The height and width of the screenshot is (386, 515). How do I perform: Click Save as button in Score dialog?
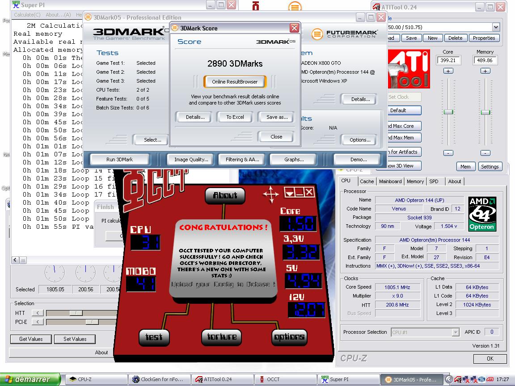277,117
